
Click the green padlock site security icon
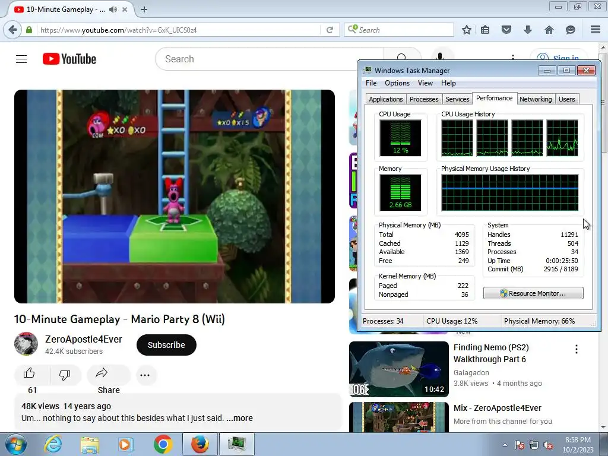(29, 30)
